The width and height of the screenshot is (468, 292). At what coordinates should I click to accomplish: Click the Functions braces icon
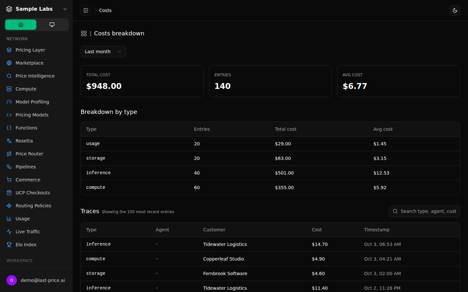pyautogui.click(x=9, y=128)
